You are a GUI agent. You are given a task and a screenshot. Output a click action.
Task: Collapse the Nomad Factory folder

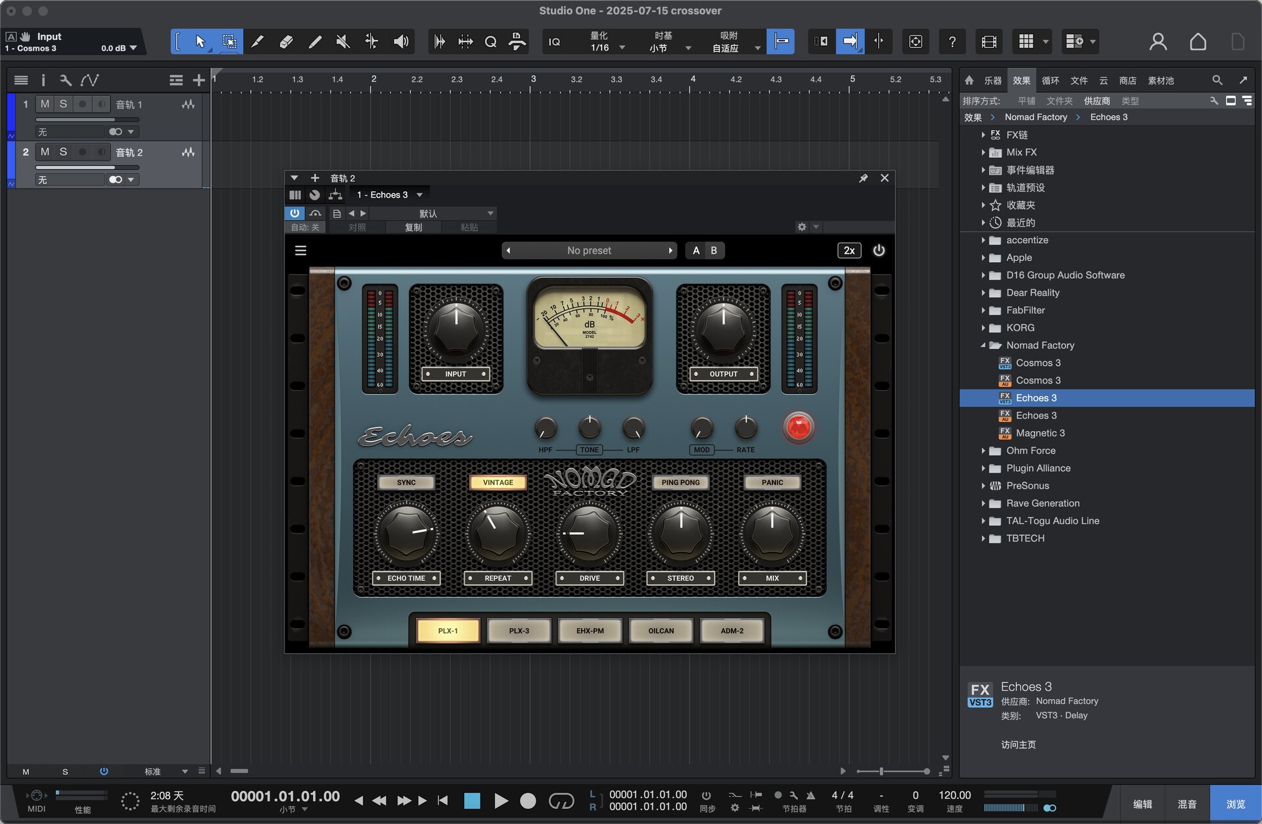point(983,345)
